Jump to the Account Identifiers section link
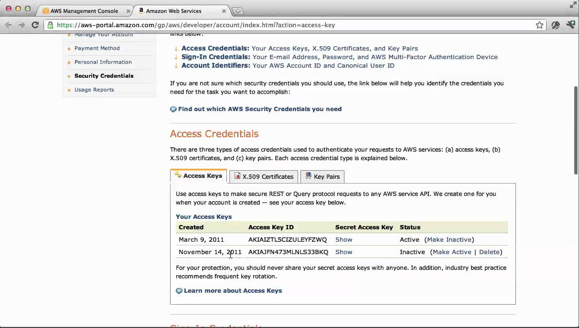 pyautogui.click(x=216, y=65)
